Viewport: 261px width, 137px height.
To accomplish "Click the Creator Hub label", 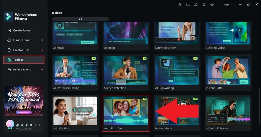I will click(x=21, y=50).
